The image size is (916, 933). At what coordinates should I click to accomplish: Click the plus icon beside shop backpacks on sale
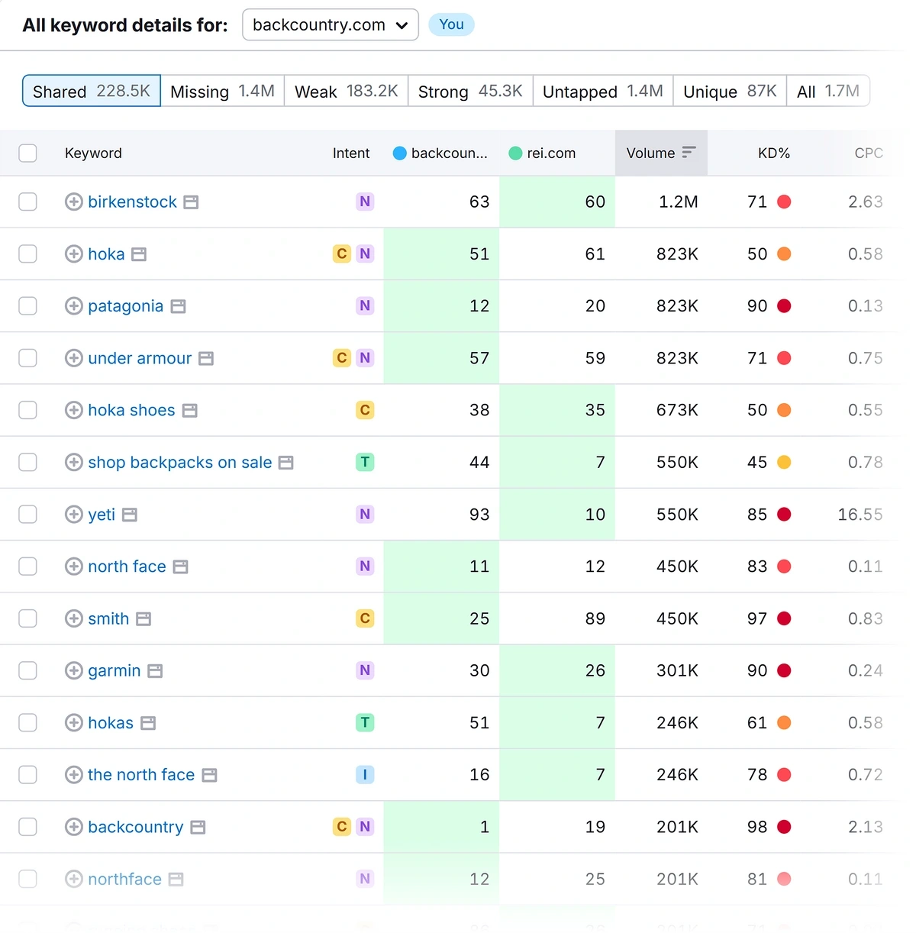74,462
